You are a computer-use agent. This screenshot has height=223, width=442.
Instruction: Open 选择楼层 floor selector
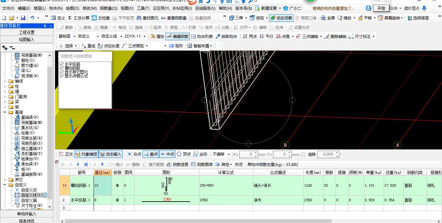click(418, 18)
